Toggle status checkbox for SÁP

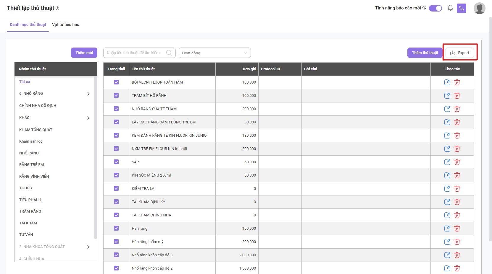point(116,162)
